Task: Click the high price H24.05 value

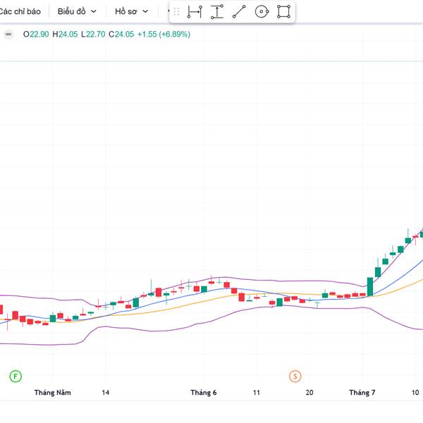Action: coord(65,35)
